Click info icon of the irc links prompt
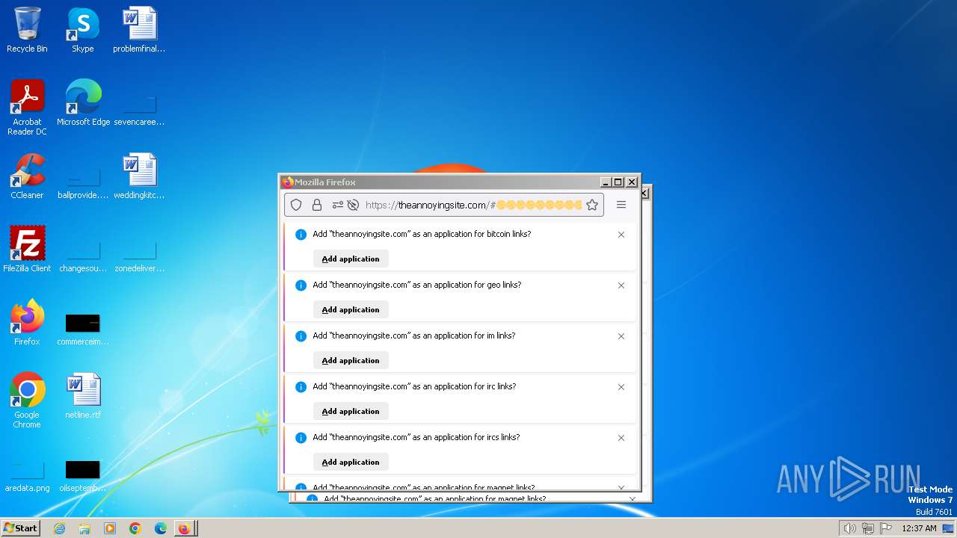This screenshot has height=538, width=957. point(301,387)
